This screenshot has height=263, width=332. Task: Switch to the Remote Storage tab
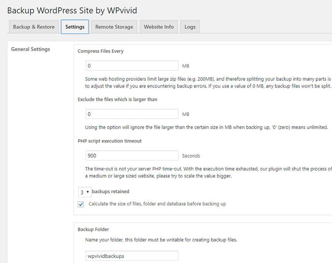114,27
